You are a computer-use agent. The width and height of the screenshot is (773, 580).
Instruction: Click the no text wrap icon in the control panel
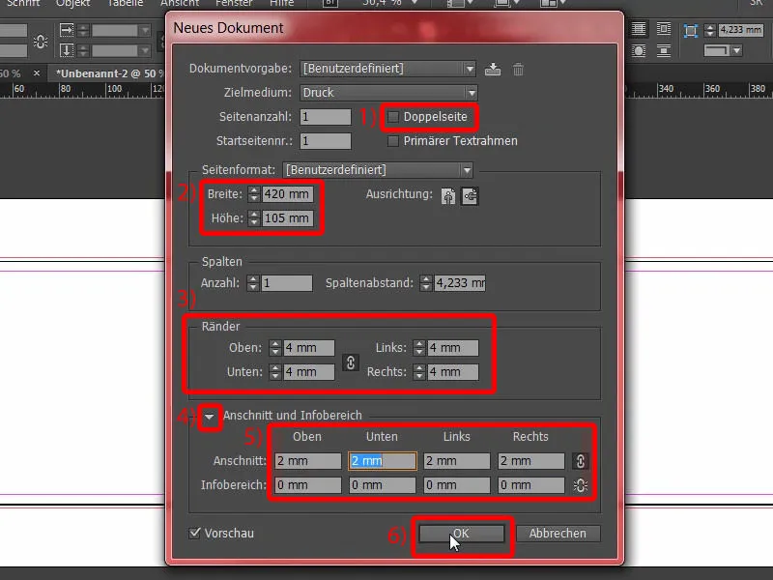(639, 29)
